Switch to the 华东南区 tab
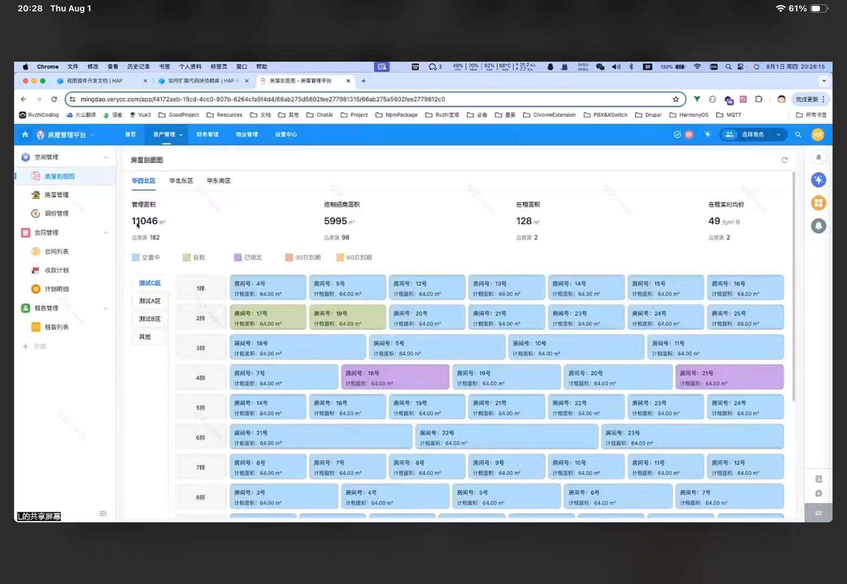Screen dimensions: 847x584 point(218,181)
